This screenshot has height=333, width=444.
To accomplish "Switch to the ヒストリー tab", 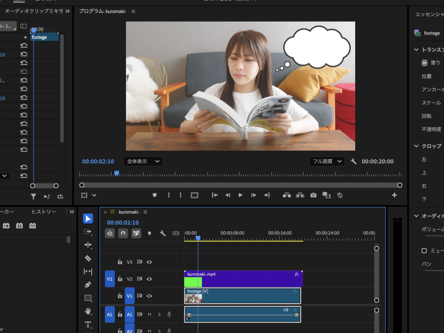I will point(43,212).
